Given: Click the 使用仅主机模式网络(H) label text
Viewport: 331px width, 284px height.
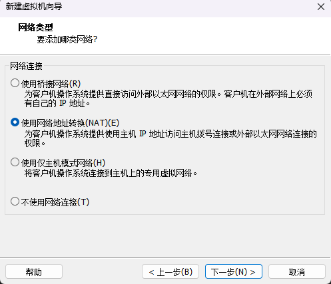Looking at the screenshot, I should [63, 163].
